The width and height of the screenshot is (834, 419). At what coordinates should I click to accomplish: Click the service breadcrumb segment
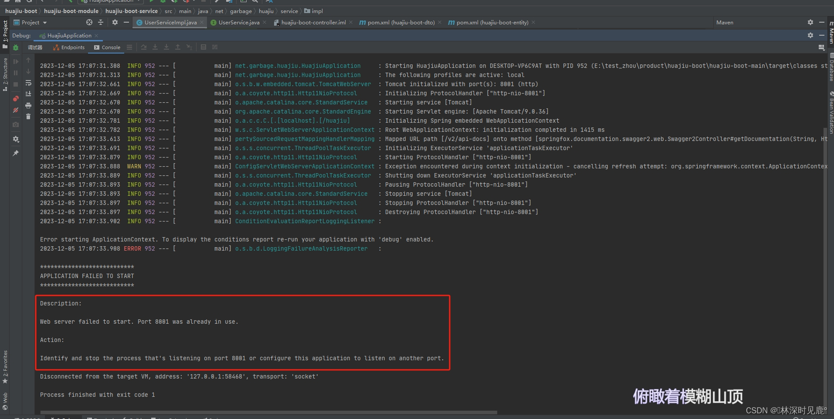289,11
